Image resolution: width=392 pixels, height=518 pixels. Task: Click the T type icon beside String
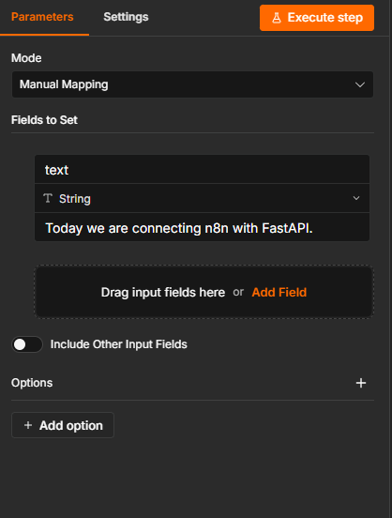point(48,198)
